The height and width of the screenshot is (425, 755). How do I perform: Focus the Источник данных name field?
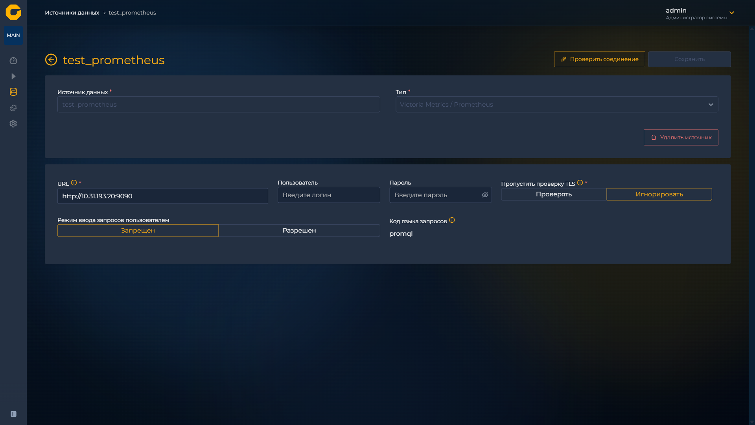[219, 105]
